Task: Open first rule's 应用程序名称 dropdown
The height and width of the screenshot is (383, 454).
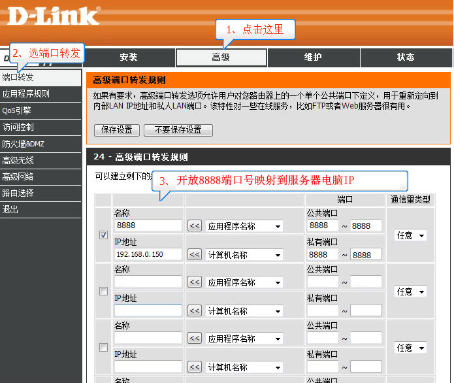Action: pyautogui.click(x=244, y=226)
